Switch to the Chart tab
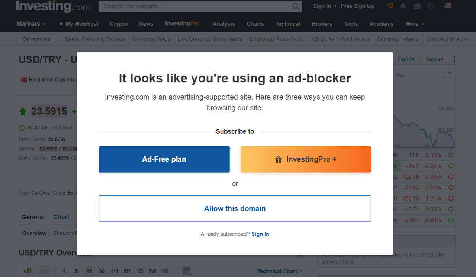 pos(61,217)
